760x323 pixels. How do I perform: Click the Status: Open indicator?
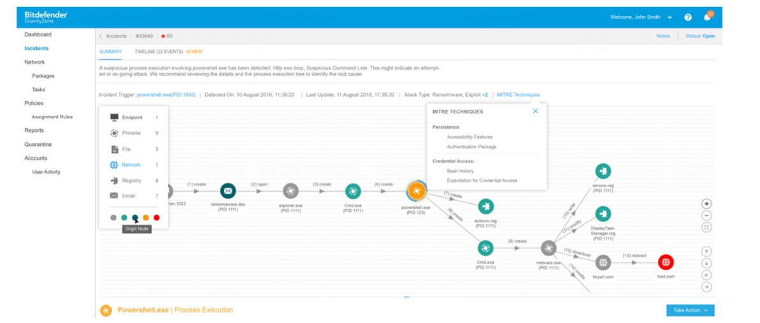[700, 36]
